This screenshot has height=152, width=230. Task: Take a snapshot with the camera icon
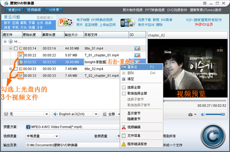click(191, 114)
